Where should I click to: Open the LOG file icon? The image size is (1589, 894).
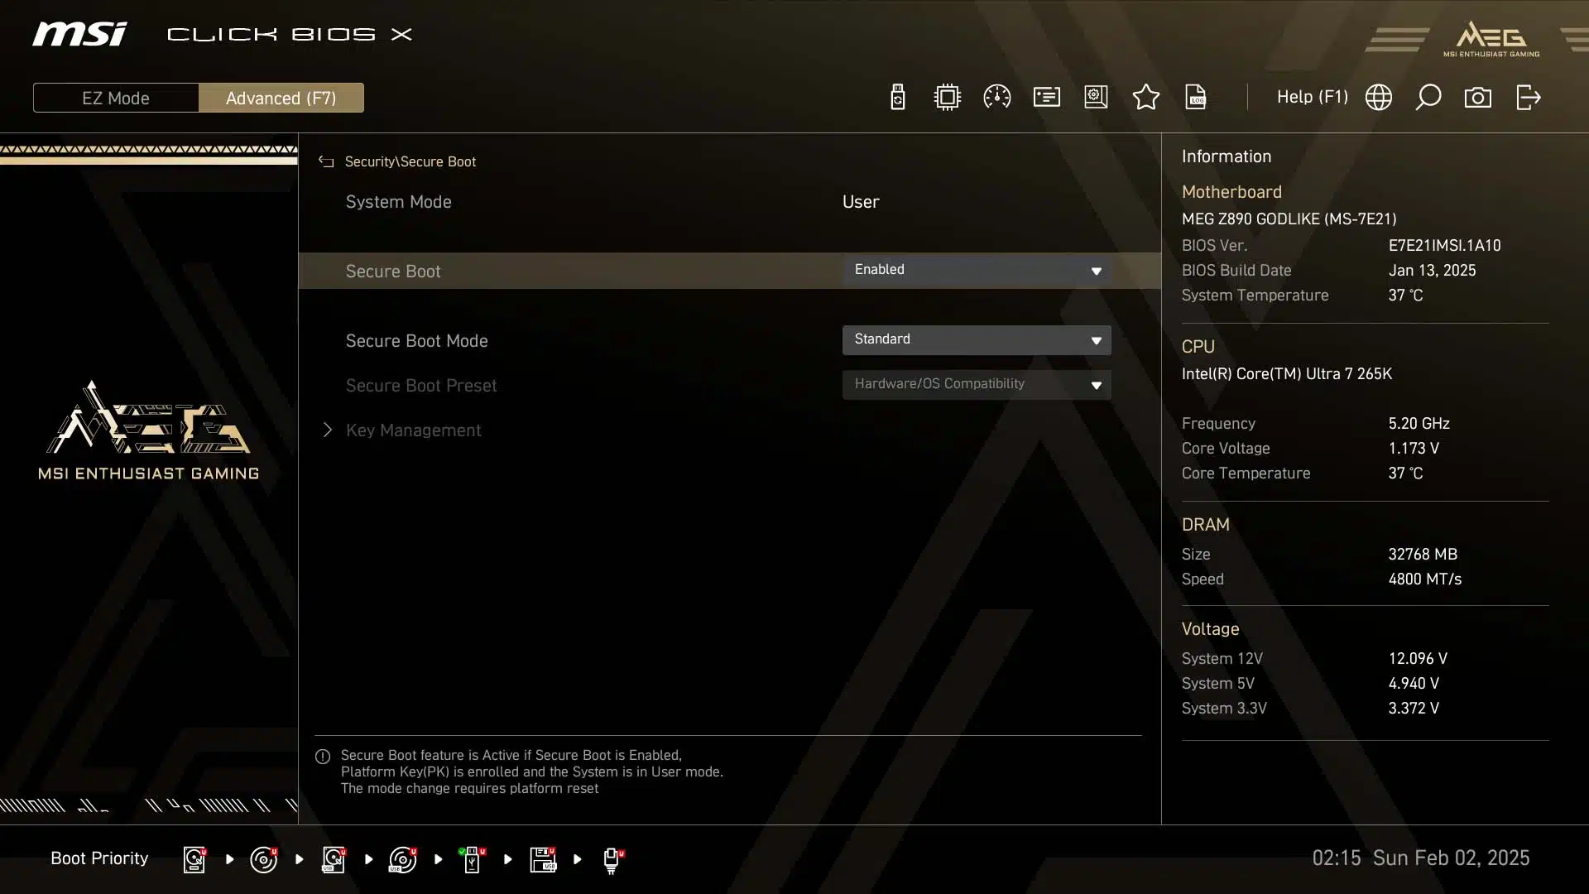click(x=1196, y=98)
